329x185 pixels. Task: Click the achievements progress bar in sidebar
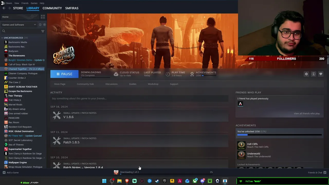(279, 135)
